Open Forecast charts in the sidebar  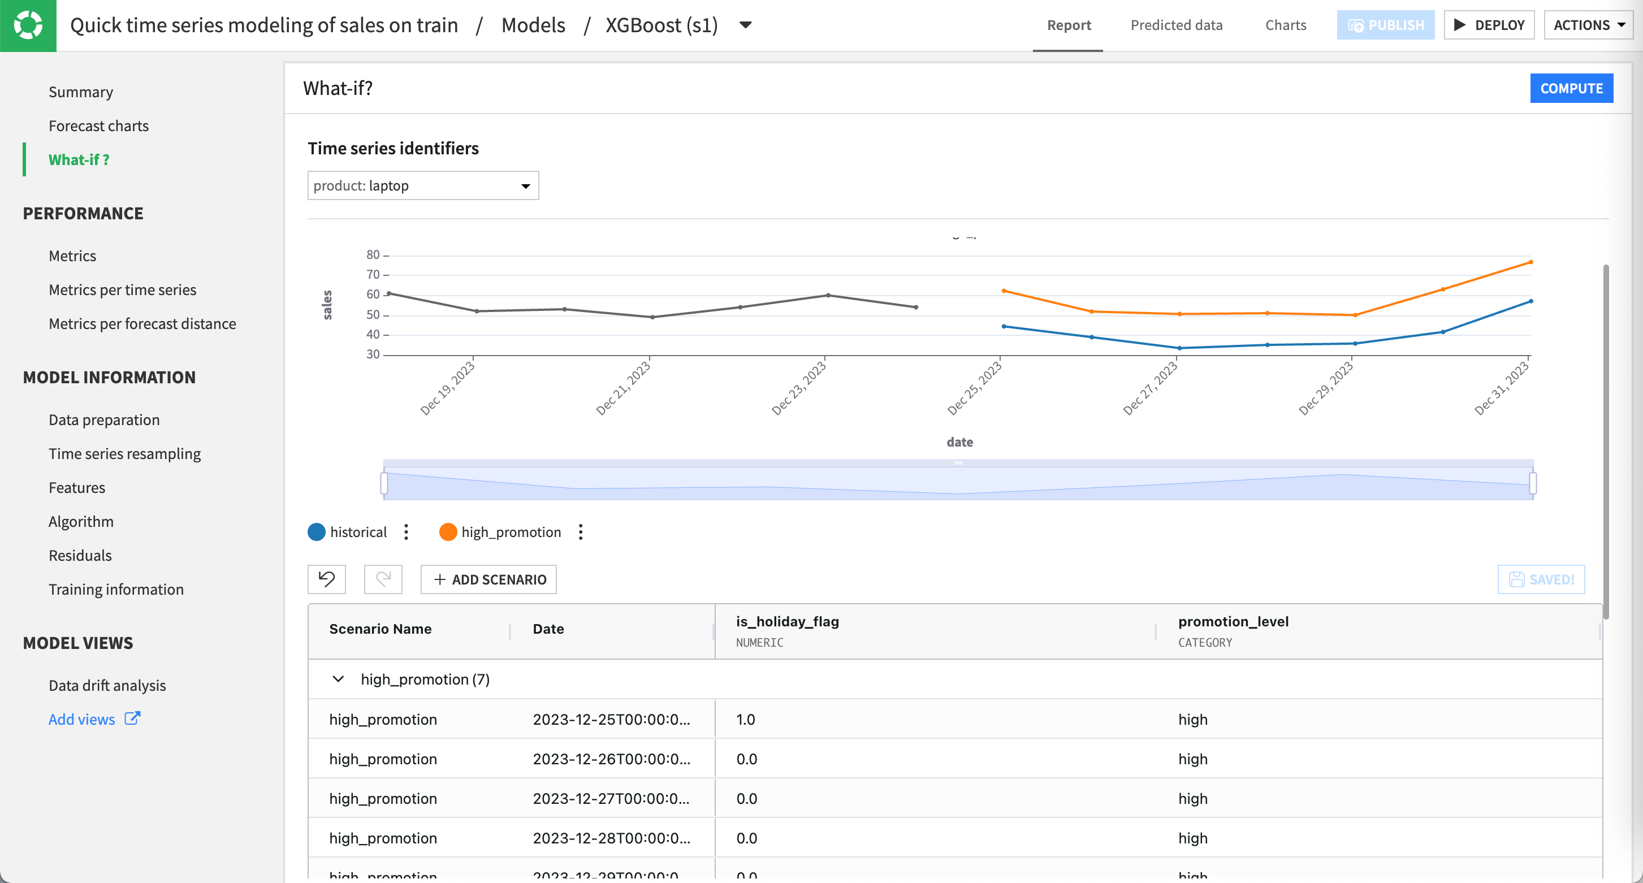98,125
